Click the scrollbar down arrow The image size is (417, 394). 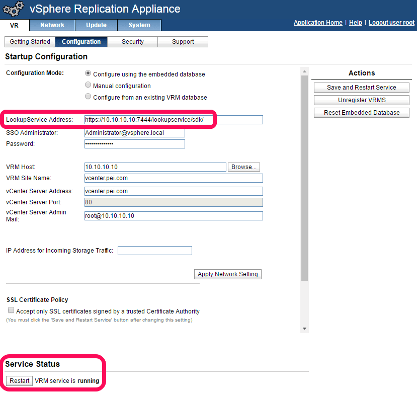pos(304,329)
